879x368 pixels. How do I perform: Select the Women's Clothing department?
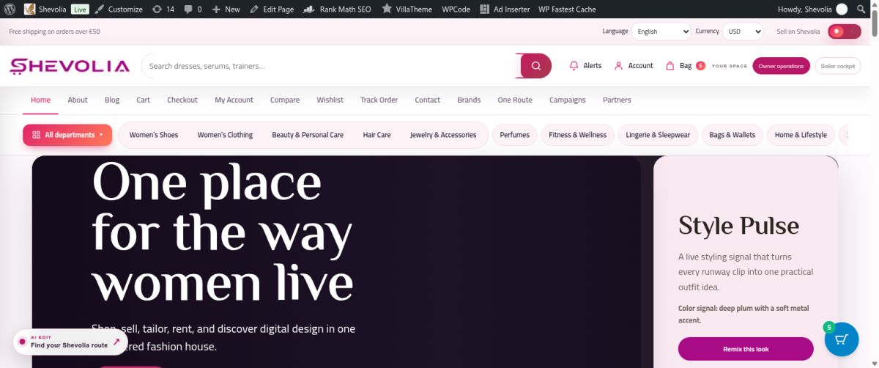[225, 135]
